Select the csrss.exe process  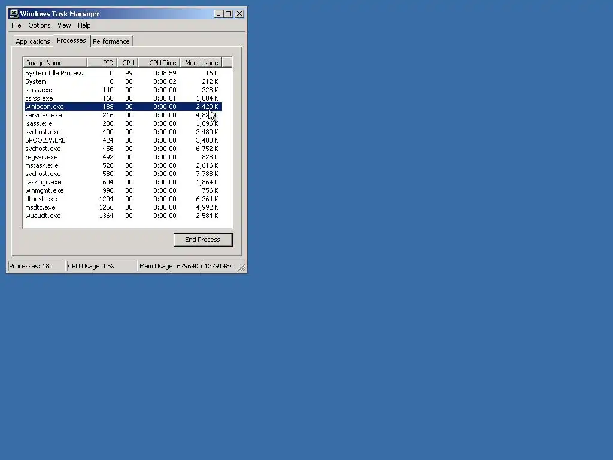pyautogui.click(x=123, y=99)
